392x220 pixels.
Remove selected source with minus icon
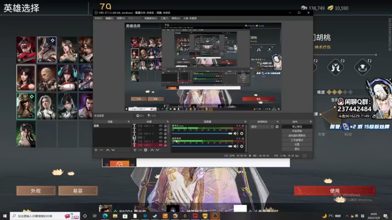tap(140, 150)
